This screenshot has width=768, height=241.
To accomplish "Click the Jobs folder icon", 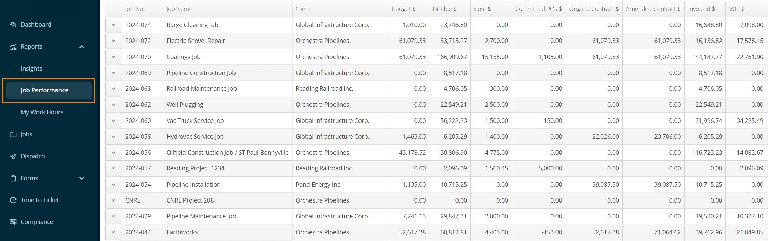I will 13,134.
